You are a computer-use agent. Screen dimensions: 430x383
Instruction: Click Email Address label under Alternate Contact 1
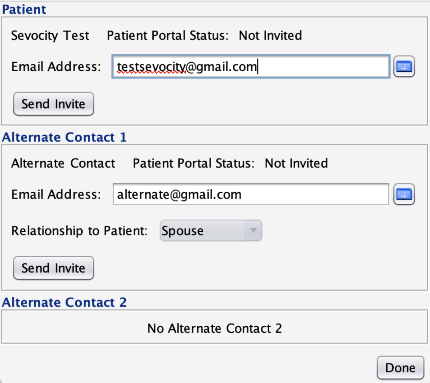(56, 194)
